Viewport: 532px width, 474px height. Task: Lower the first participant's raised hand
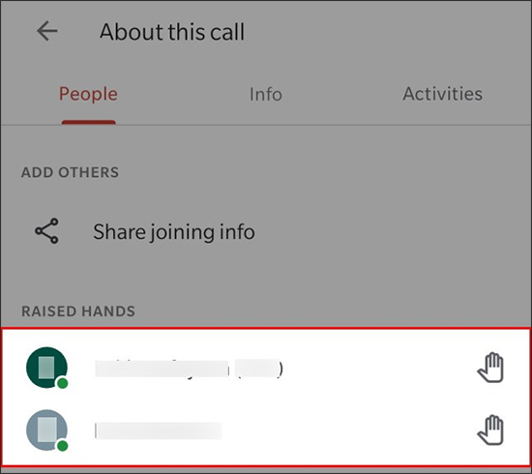coord(490,368)
